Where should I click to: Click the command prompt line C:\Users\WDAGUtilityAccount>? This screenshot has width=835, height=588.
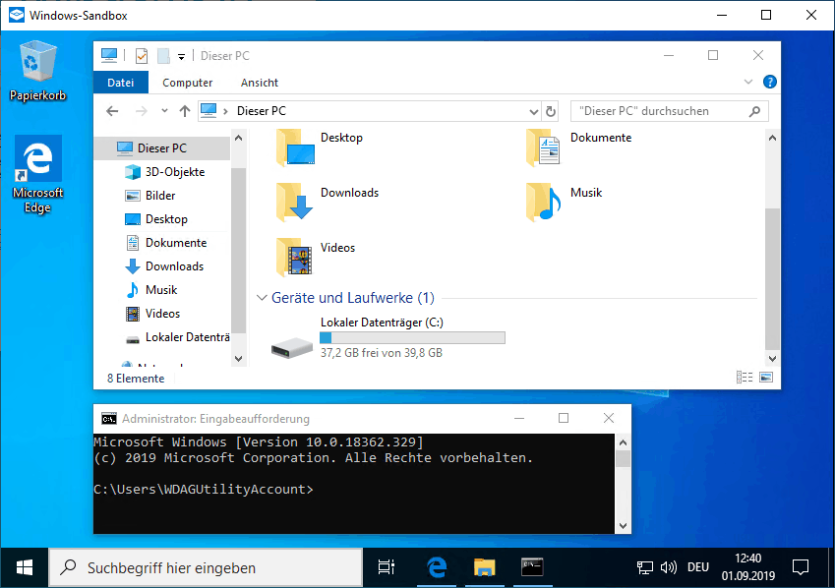pos(204,489)
